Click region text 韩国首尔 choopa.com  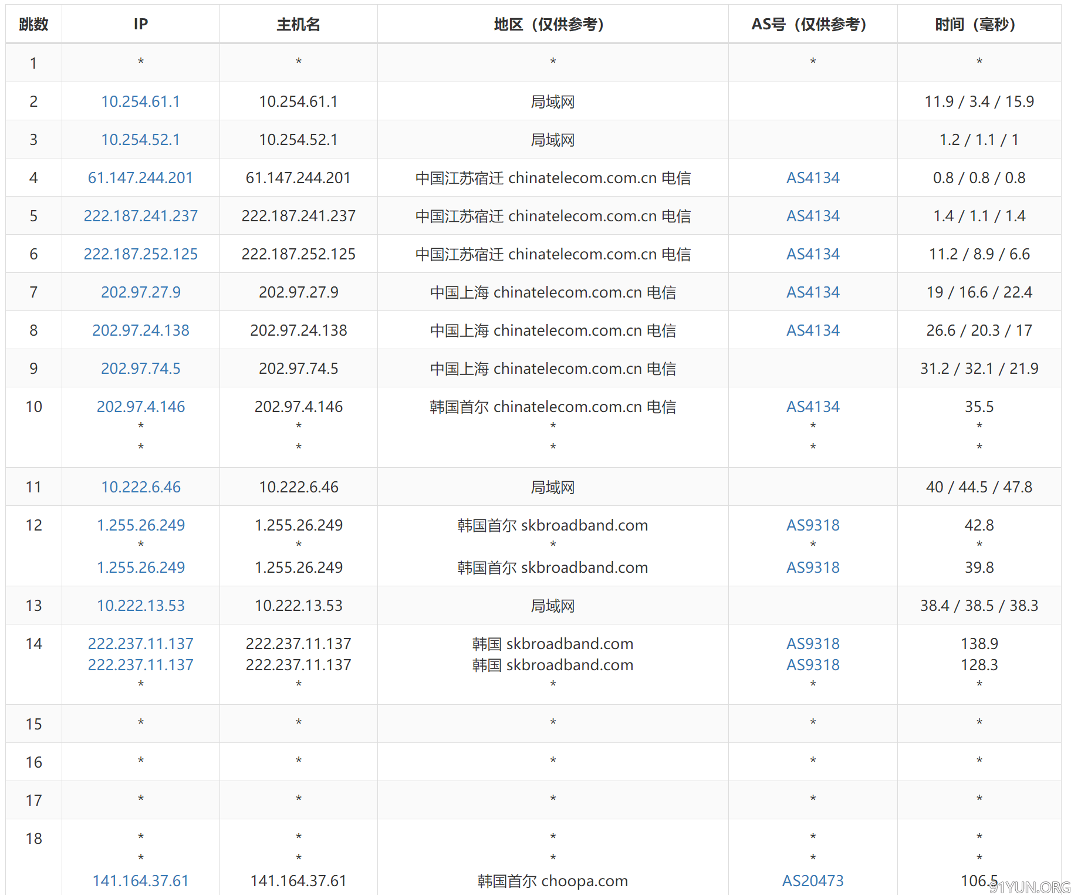click(x=552, y=881)
